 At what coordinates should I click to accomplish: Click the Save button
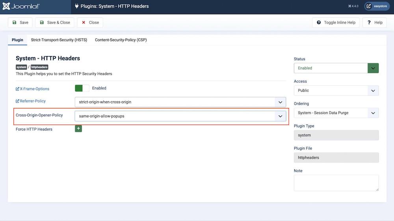tap(20, 22)
